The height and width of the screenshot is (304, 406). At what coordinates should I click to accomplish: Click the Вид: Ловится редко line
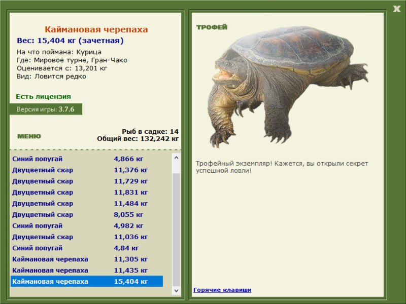(52, 77)
